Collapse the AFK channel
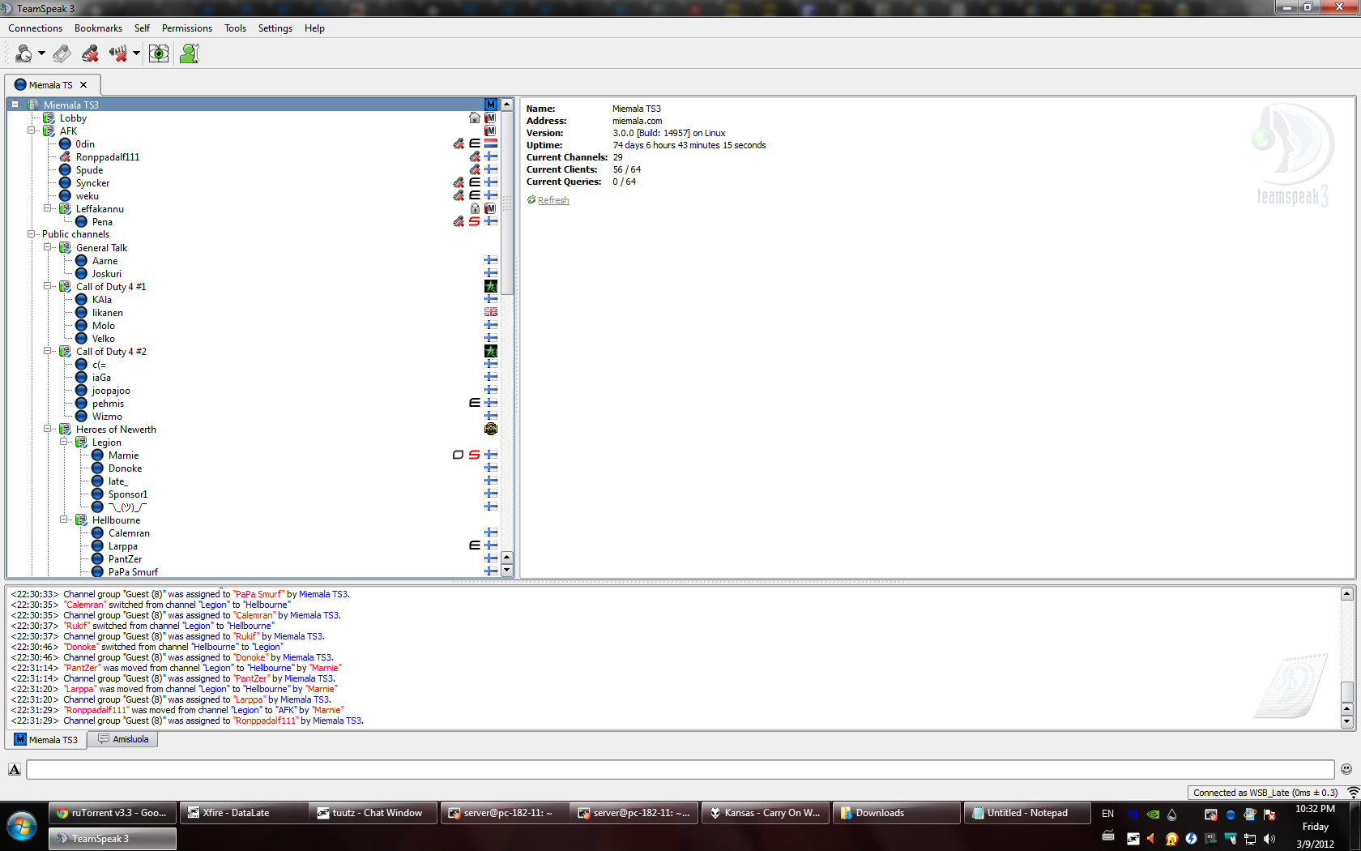This screenshot has width=1361, height=851. [x=32, y=130]
